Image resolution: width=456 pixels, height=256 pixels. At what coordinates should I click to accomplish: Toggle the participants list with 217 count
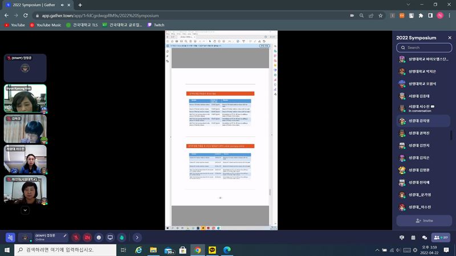pos(441,237)
